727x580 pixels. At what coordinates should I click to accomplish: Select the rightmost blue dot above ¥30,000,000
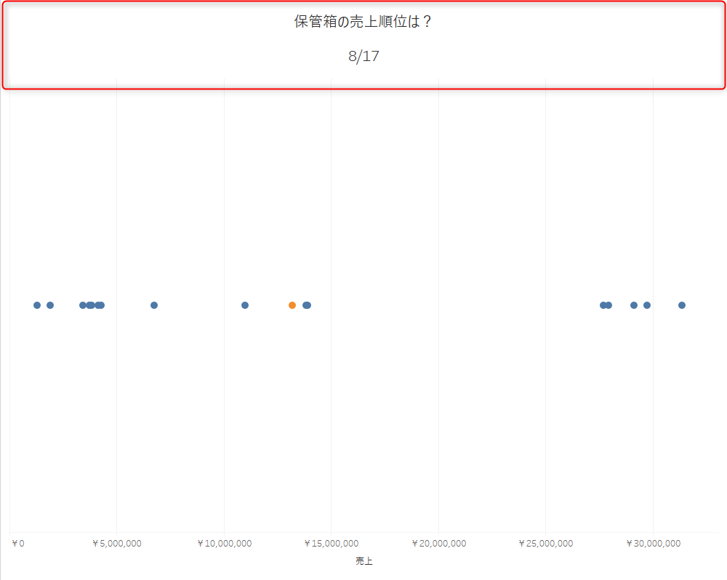(682, 305)
